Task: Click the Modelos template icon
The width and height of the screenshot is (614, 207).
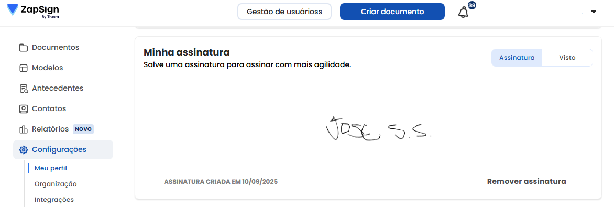Action: coord(24,68)
